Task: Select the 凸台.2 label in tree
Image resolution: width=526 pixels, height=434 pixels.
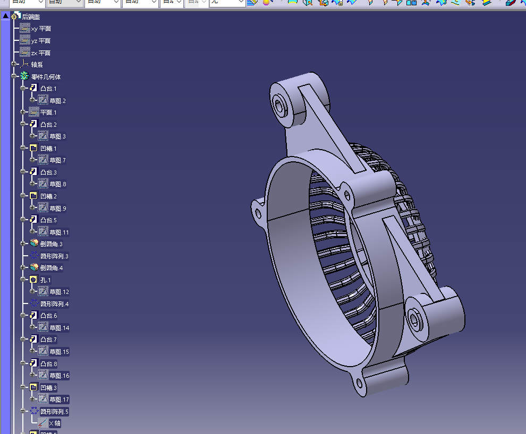Action: click(49, 125)
